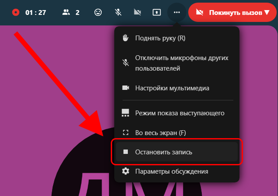Screen dimensions: 278x196
Task: Click the three-dots more options button
Action: (176, 12)
